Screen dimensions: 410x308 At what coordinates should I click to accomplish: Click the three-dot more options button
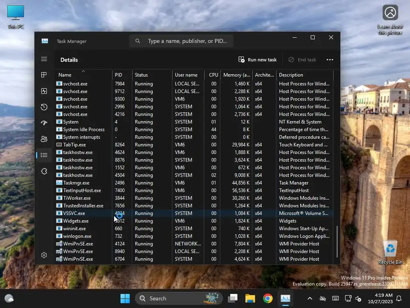pyautogui.click(x=330, y=60)
